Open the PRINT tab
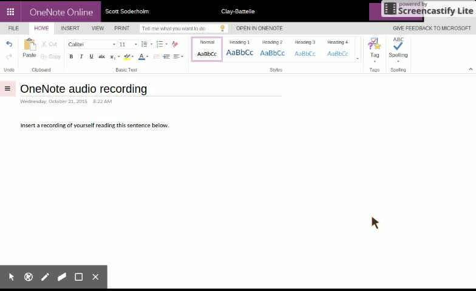Image resolution: width=476 pixels, height=291 pixels. (x=121, y=28)
